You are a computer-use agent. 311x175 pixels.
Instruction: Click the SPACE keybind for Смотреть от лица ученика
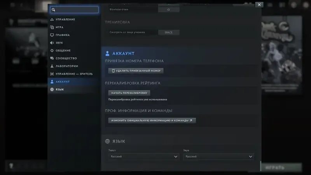click(x=169, y=32)
